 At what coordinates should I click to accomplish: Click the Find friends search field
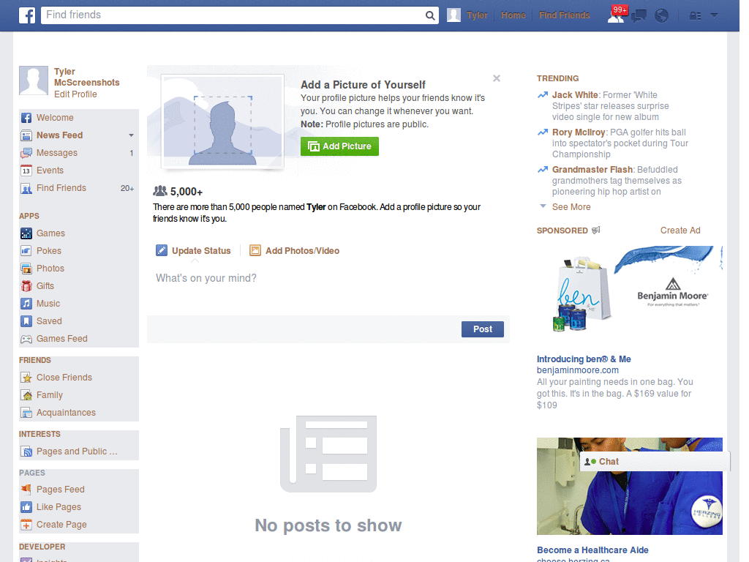232,15
